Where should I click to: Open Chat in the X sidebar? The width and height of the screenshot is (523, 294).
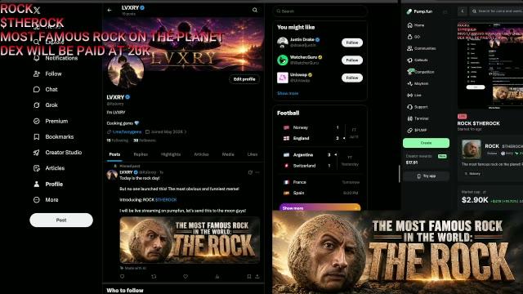tap(46, 89)
